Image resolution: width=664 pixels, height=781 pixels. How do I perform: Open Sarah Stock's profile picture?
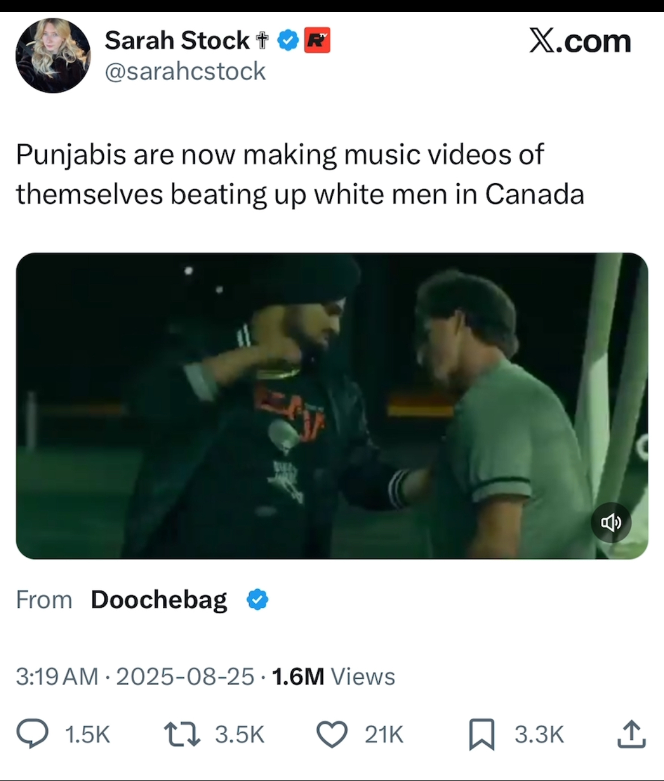click(x=53, y=55)
